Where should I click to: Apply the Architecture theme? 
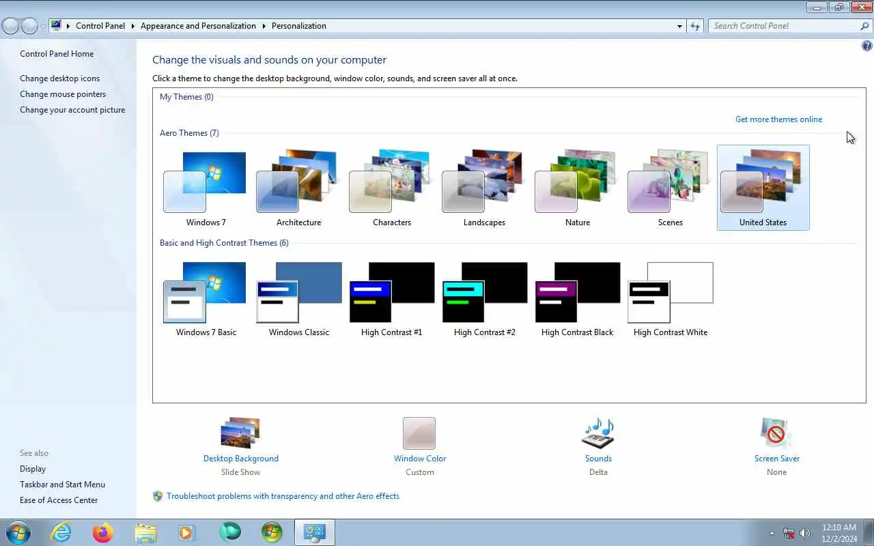(298, 188)
